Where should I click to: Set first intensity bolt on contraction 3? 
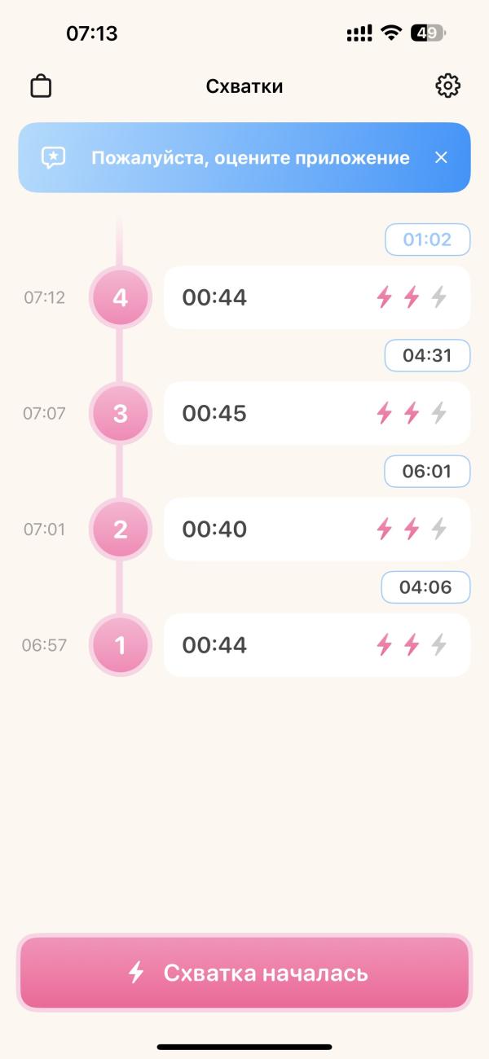point(384,413)
